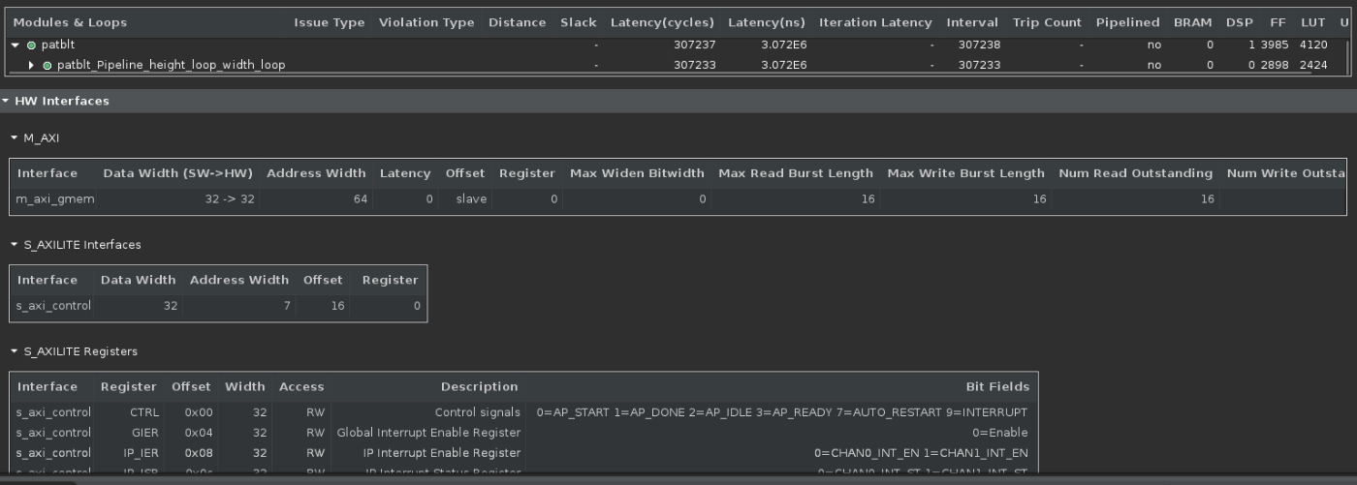Select latency cycles value 307237

[x=695, y=45]
